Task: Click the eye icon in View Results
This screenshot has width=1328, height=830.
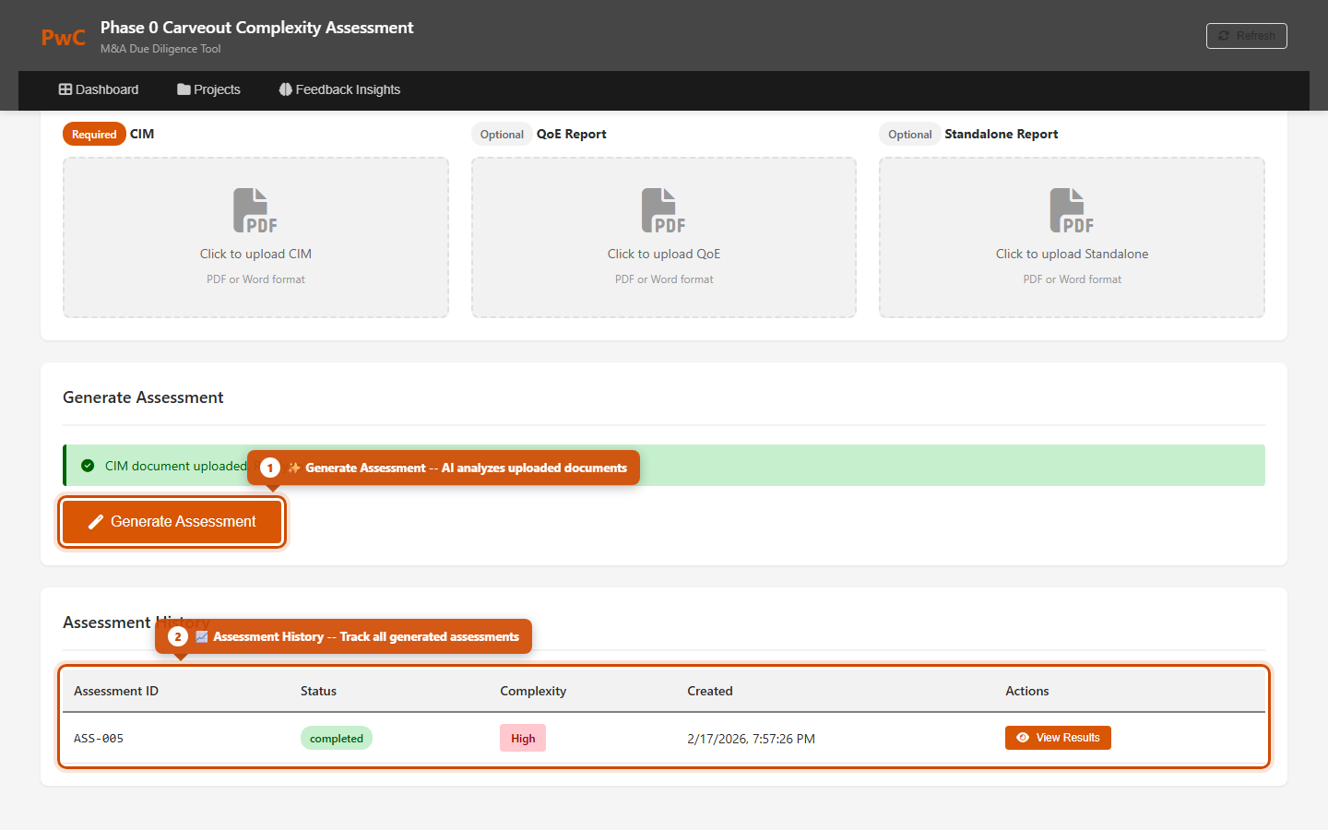Action: pyautogui.click(x=1022, y=738)
